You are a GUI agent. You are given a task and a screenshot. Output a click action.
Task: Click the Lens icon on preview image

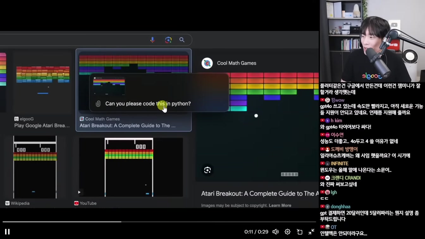(x=207, y=170)
